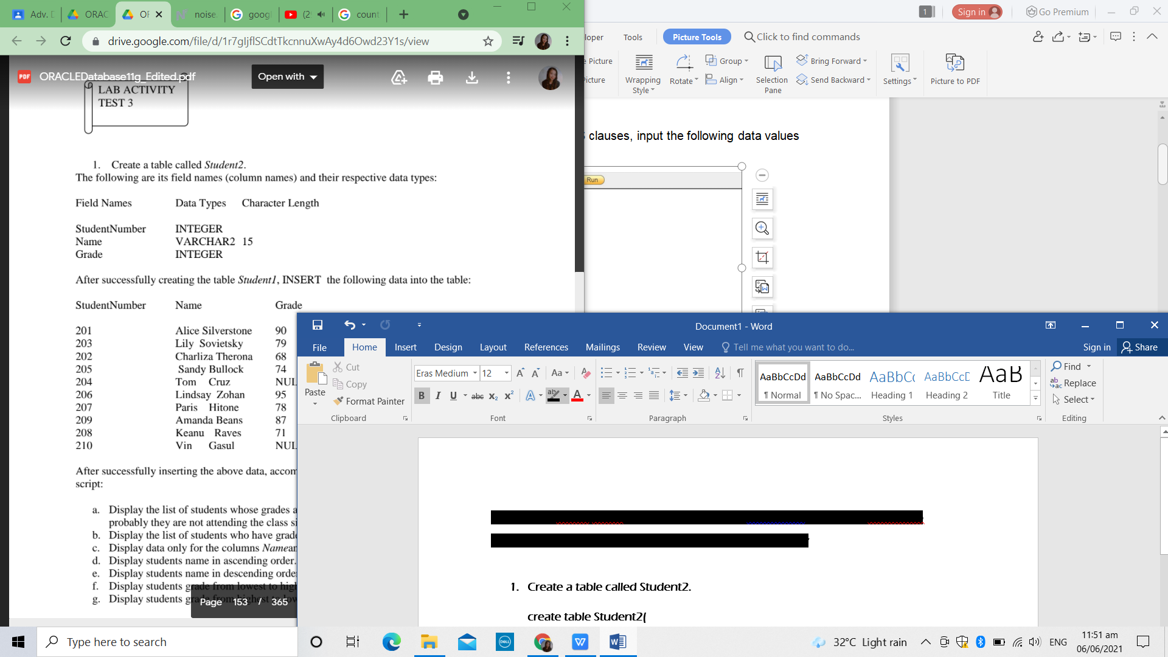This screenshot has height=657, width=1168.
Task: Select the Picture Tools tab in WPS
Action: [x=697, y=37]
